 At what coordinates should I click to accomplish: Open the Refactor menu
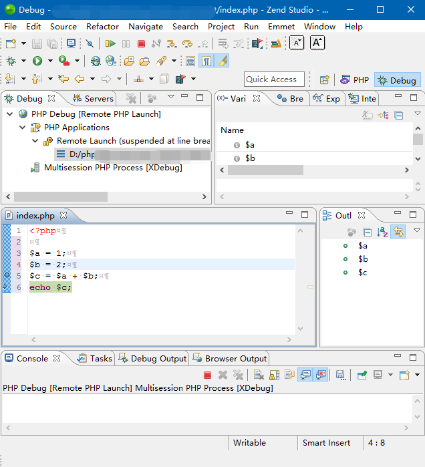[102, 27]
